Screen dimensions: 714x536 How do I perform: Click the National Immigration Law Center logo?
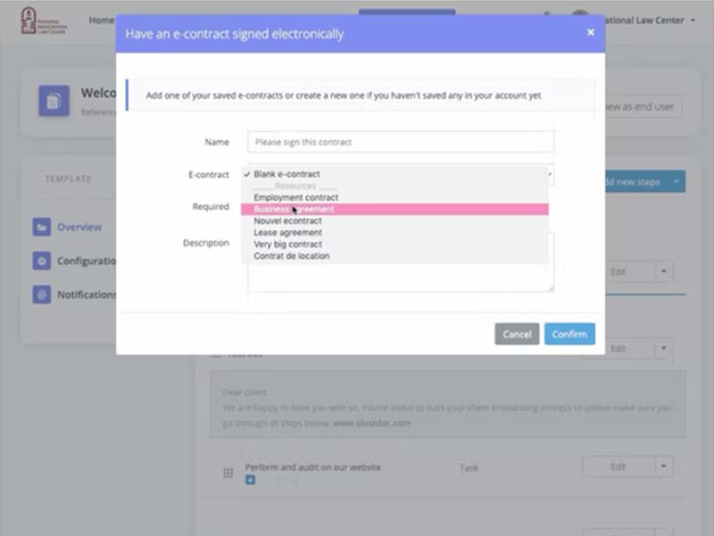(44, 21)
